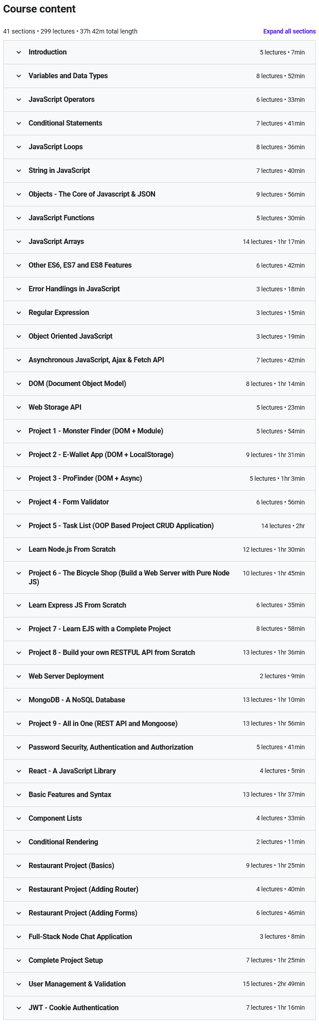Expand Variables and Data Types section
Image resolution: width=319 pixels, height=1024 pixels.
[x=68, y=76]
